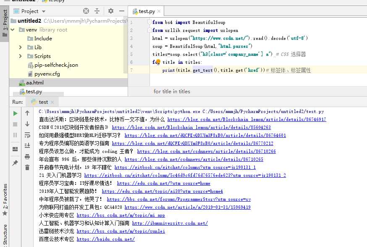
Task: Open link ending details/85604263
Action: tap(191, 127)
